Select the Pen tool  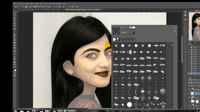point(15,51)
